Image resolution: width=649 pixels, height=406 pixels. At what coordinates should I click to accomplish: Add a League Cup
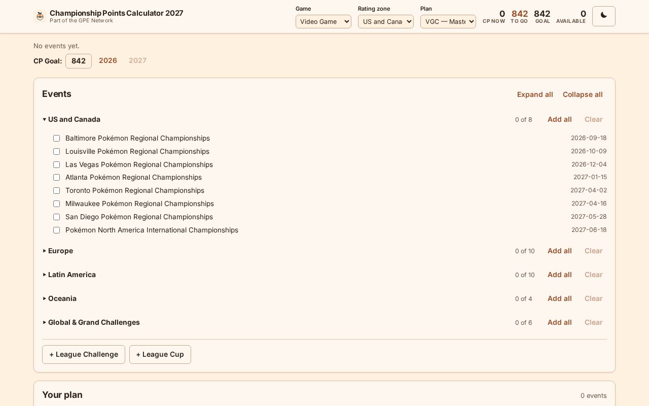(160, 355)
